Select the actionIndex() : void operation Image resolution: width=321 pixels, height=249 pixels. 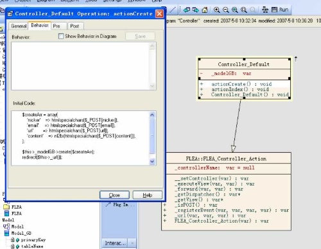(240, 89)
